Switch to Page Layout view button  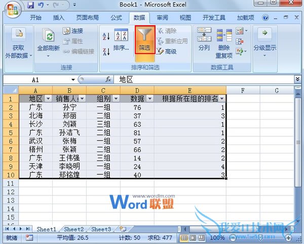193,238
